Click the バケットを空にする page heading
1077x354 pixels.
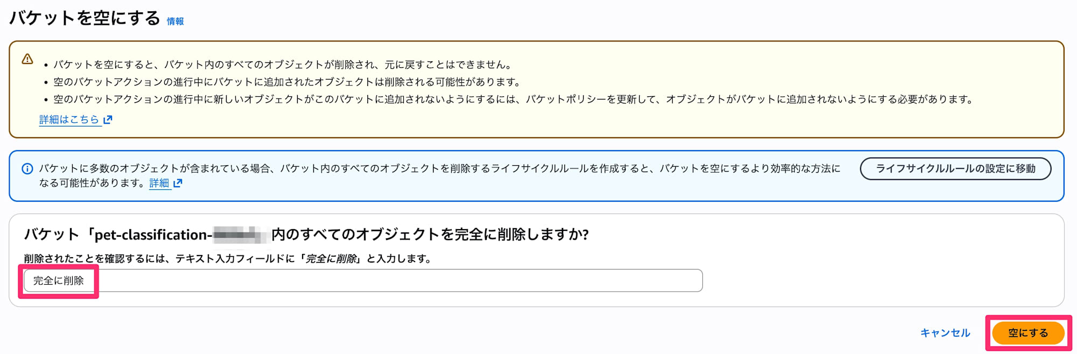[85, 18]
